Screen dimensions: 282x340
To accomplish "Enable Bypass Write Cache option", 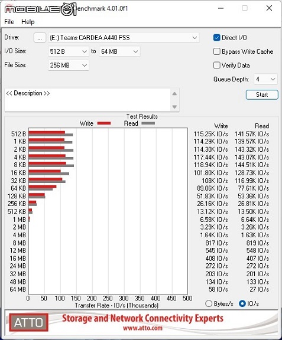I will [216, 51].
